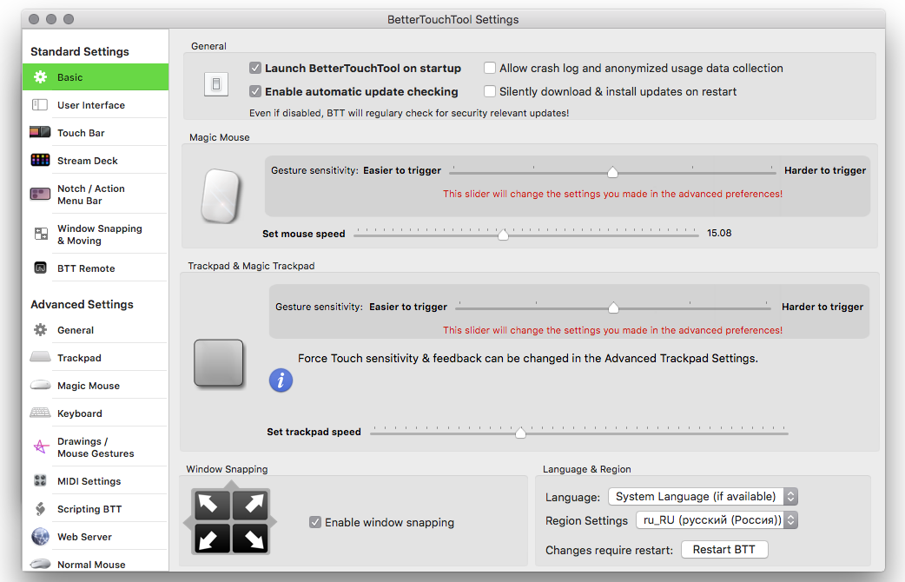This screenshot has height=582, width=905.
Task: Click the Notch / Action Menu Bar icon
Action: [40, 194]
